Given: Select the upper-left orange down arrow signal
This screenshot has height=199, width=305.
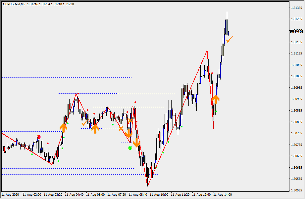Looking at the screenshot, I should (129, 134).
